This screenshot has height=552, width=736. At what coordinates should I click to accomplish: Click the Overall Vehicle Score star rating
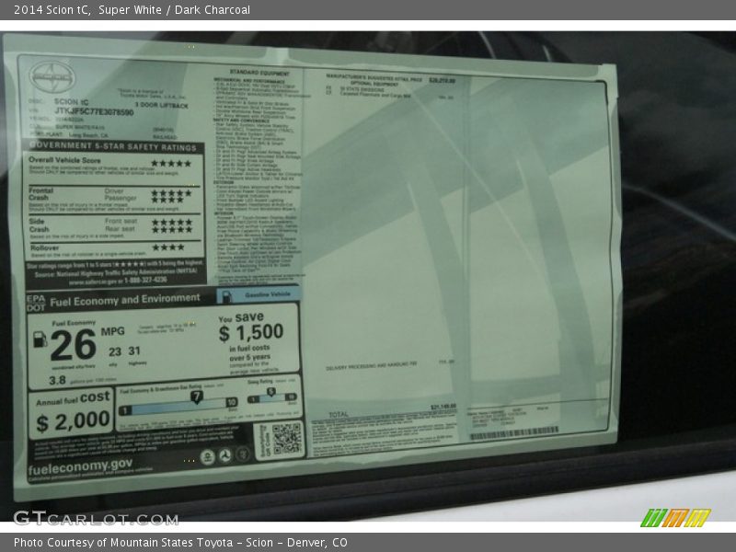pyautogui.click(x=171, y=163)
